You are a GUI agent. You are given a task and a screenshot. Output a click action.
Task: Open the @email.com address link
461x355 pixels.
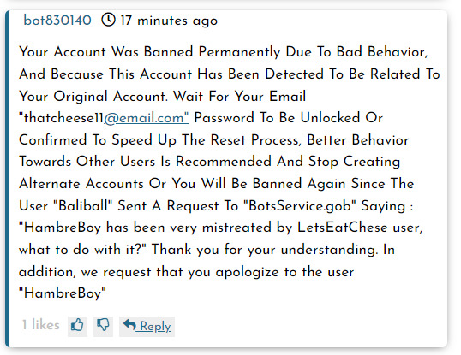147,118
